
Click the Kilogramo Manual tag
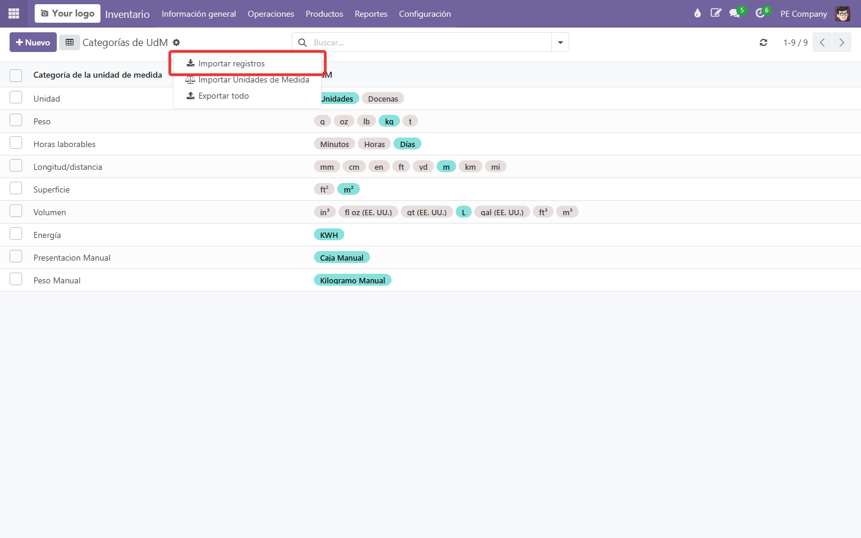click(x=353, y=280)
